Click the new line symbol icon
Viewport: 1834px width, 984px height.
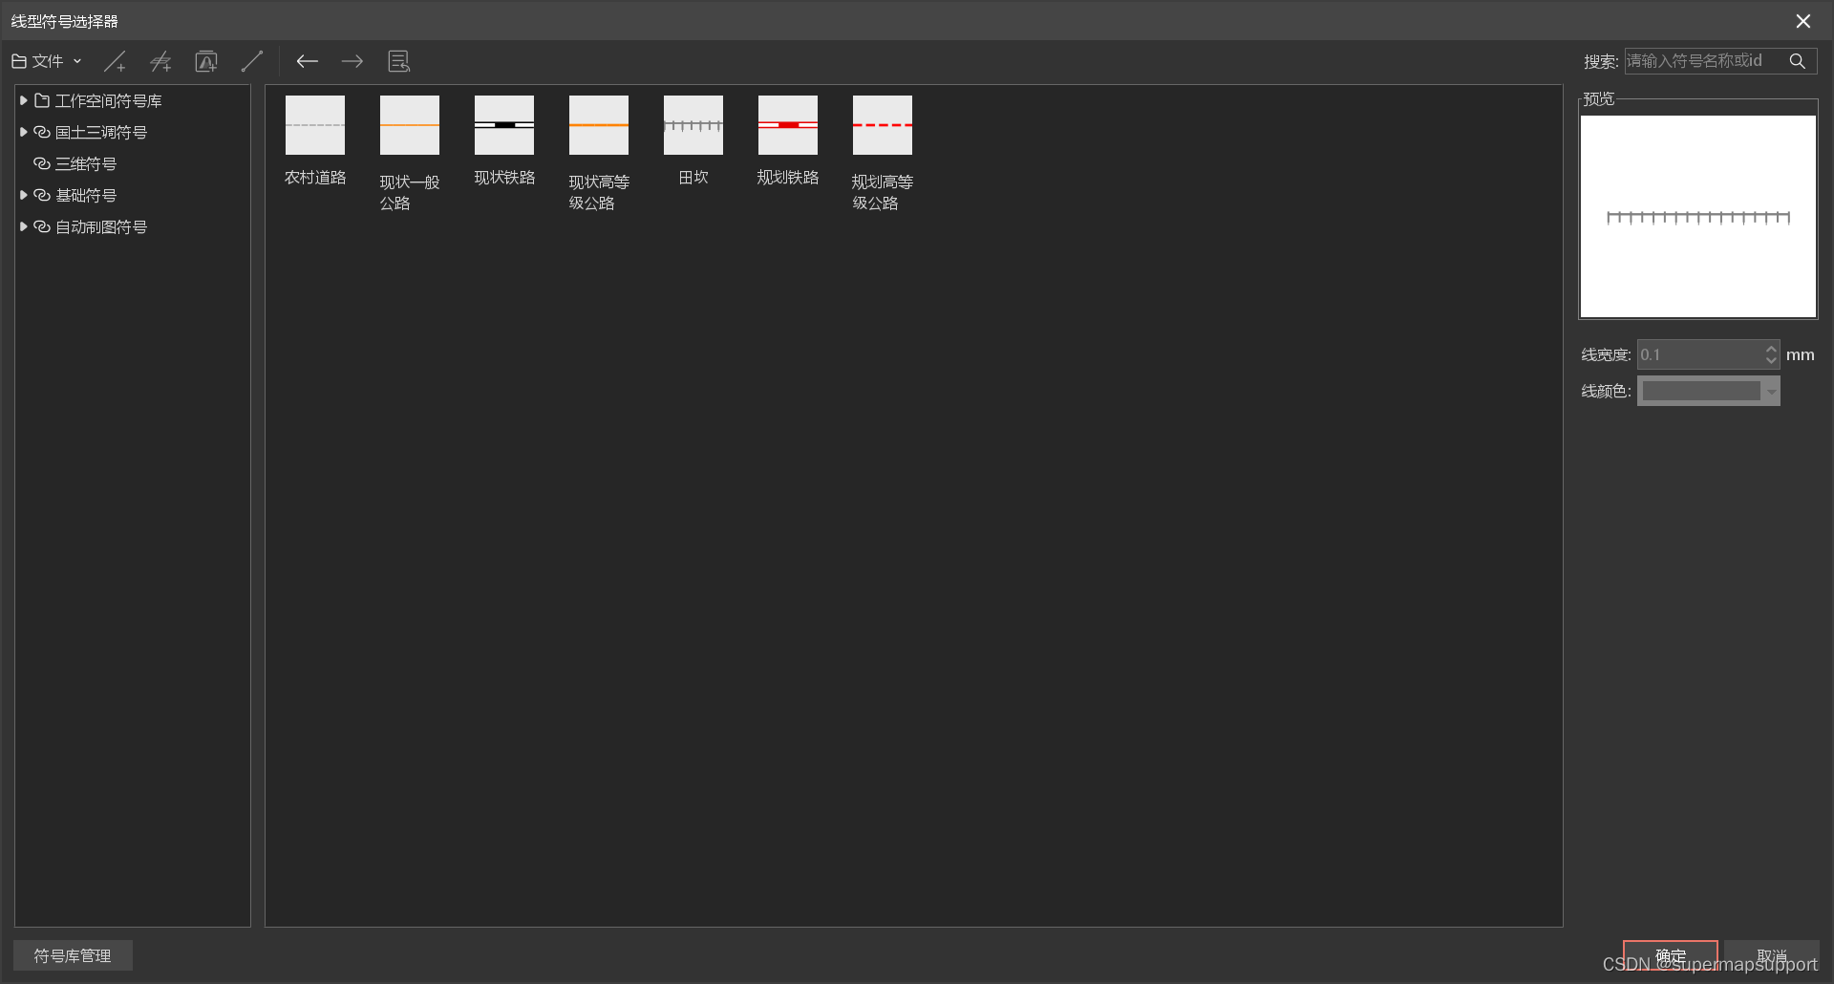pos(115,62)
